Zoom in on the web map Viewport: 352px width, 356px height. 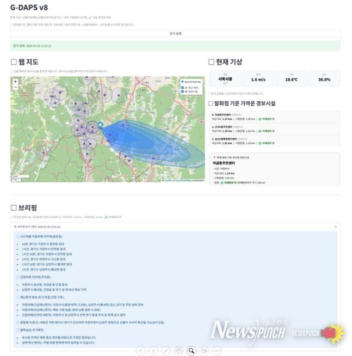click(15, 81)
